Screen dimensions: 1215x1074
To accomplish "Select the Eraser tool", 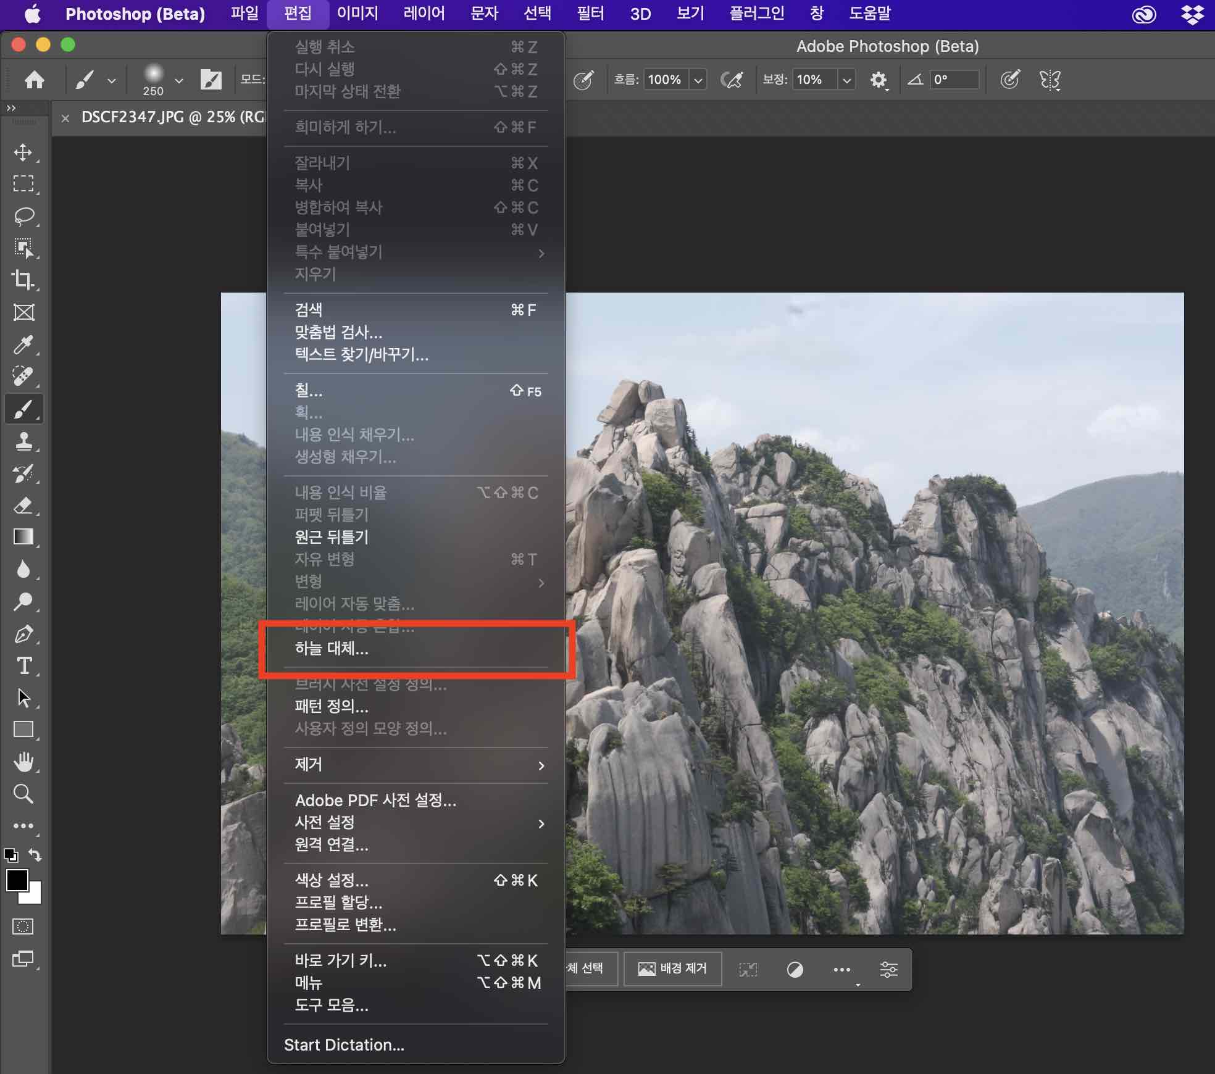I will (23, 506).
